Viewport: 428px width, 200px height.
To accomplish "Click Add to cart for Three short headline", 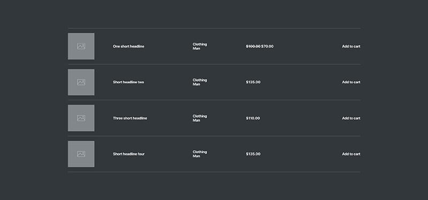I will [x=351, y=118].
